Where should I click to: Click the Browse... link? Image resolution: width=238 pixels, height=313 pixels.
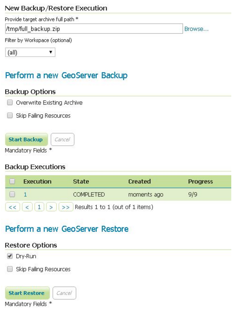[196, 29]
